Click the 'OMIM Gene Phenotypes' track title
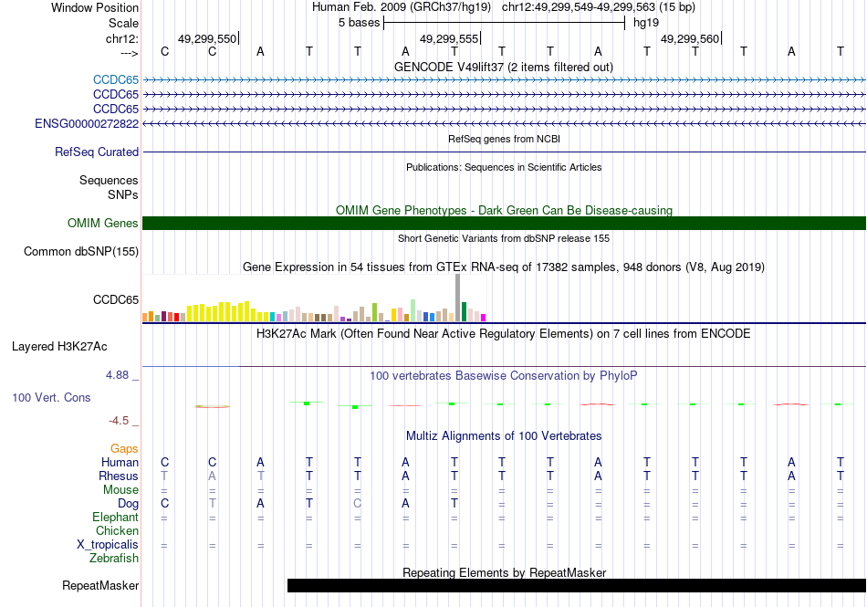Screen dimensions: 867x607 click(504, 210)
